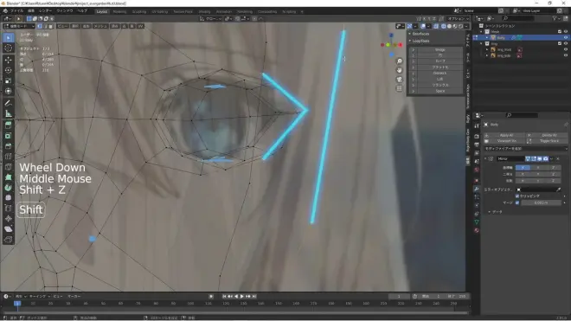Image resolution: width=571 pixels, height=321 pixels.
Task: Toggle visibility eye of the Body object
Action: tap(566, 37)
